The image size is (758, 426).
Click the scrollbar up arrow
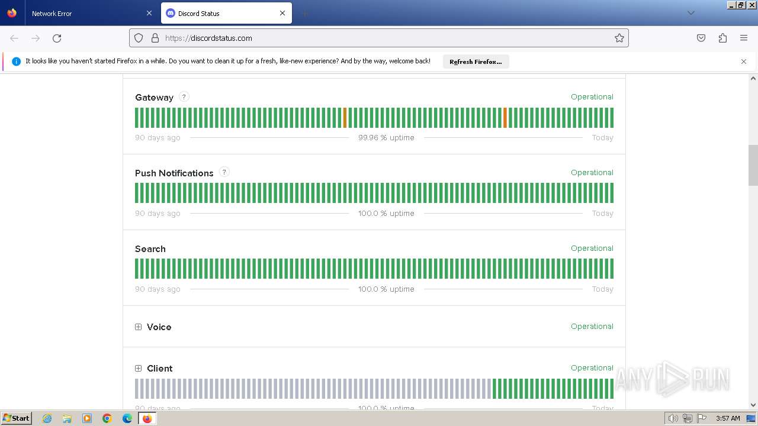tap(753, 78)
